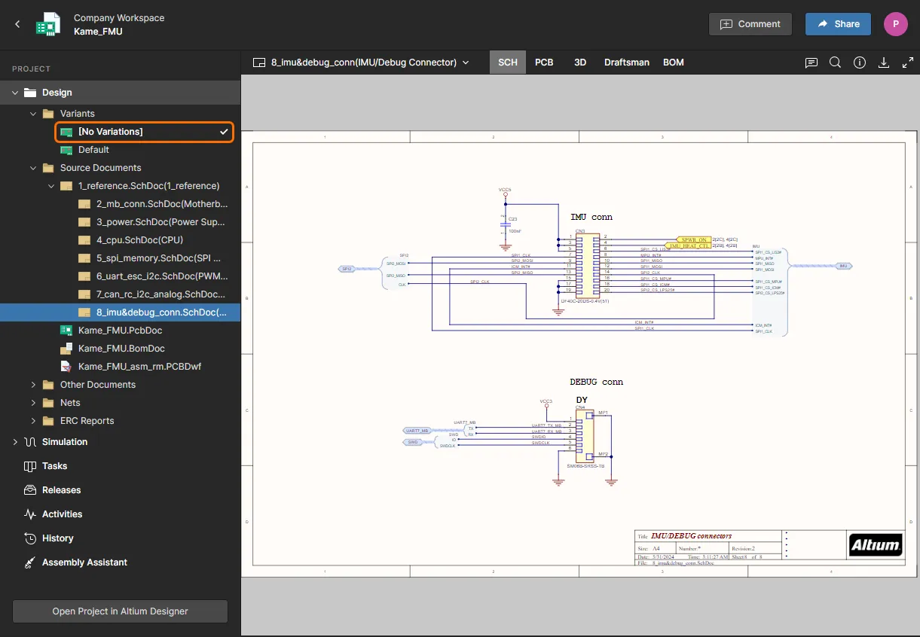The image size is (920, 637).
Task: Switch to the PCB tab
Action: (544, 62)
